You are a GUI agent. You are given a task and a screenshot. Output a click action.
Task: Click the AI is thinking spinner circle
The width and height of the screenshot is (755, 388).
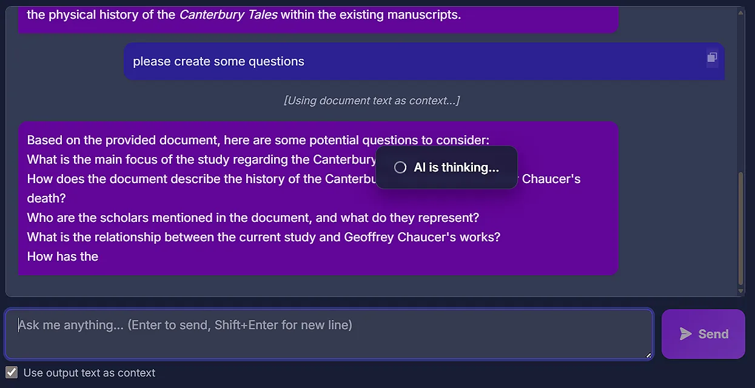[x=400, y=167]
